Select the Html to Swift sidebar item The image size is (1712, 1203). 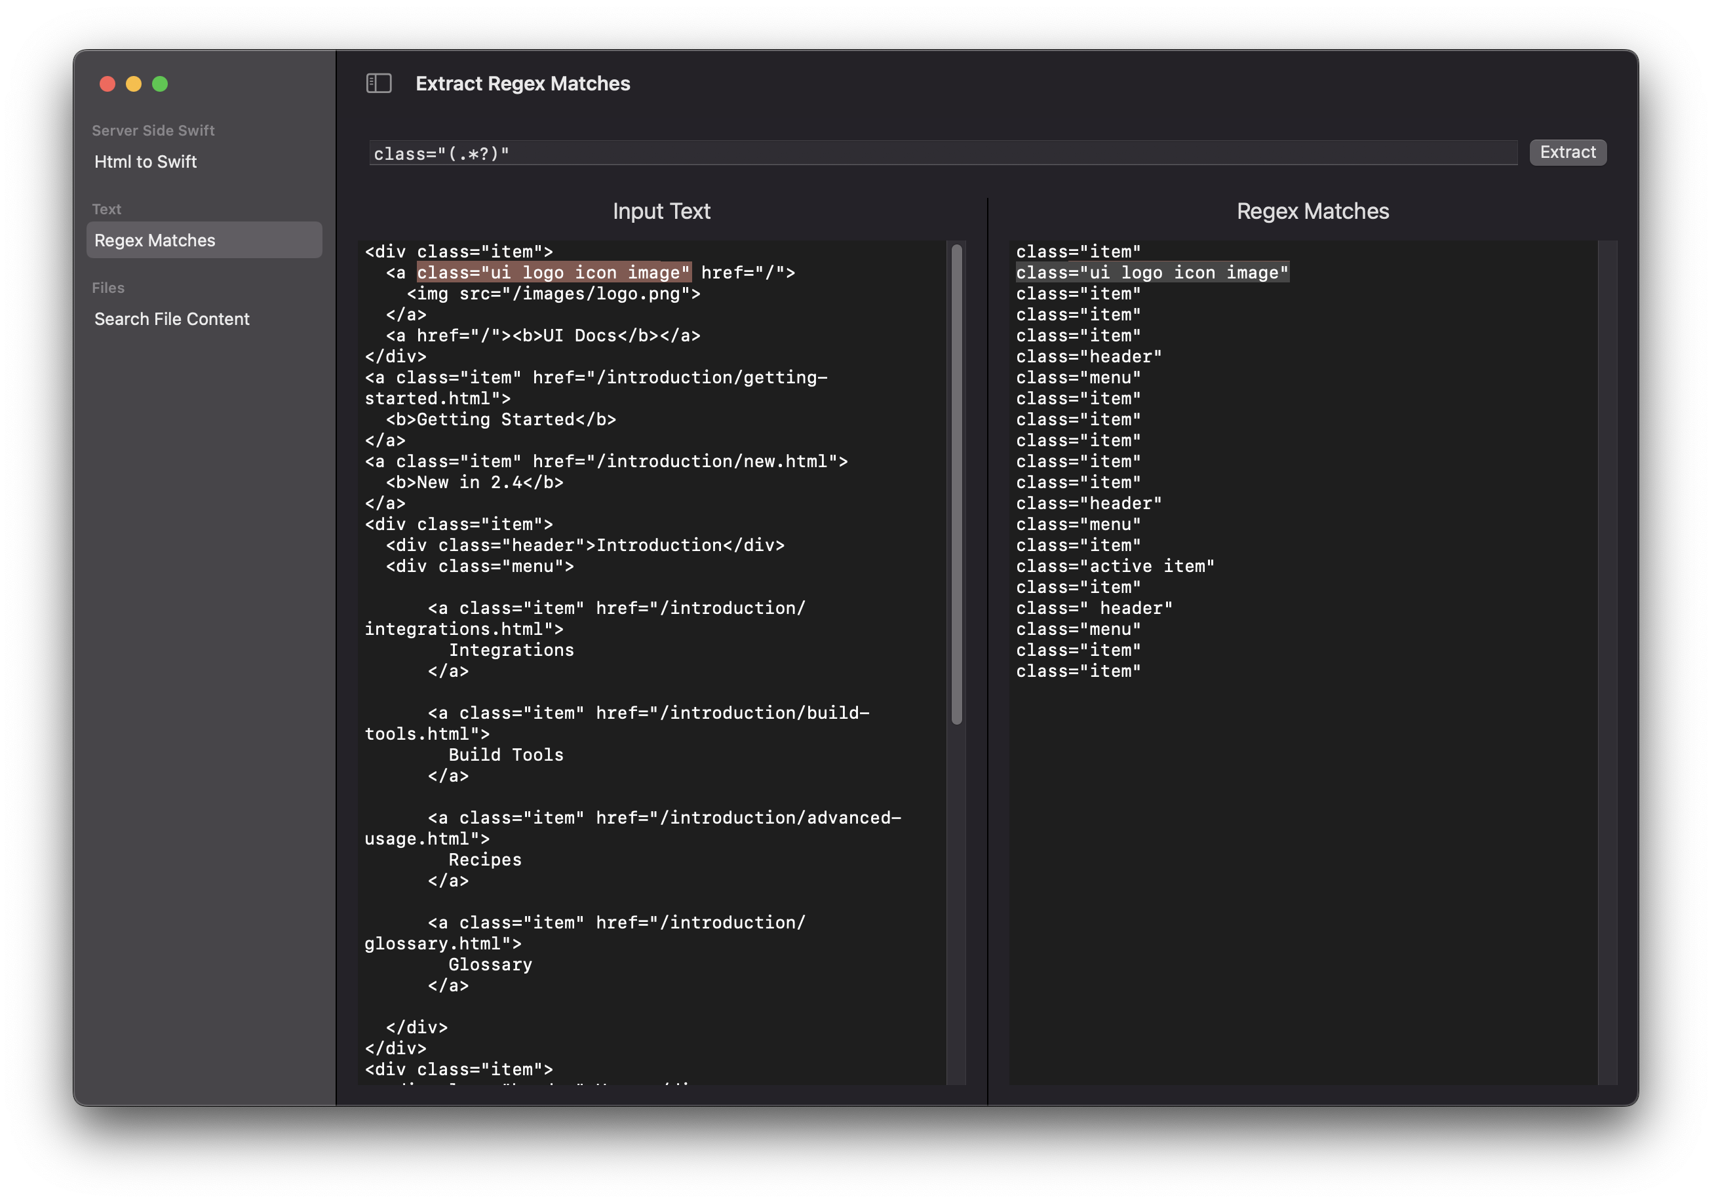coord(146,161)
